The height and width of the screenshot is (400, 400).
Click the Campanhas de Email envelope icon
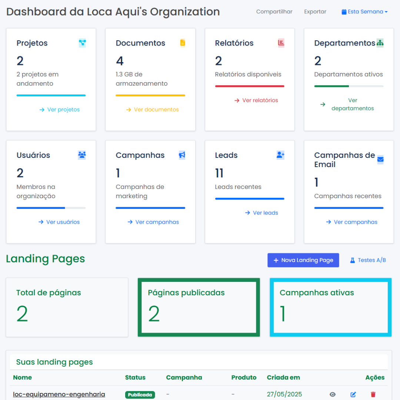(380, 160)
